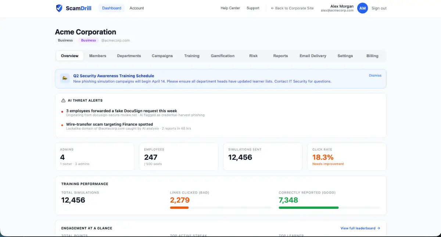Open the Help Center link
This screenshot has height=237, width=441.
230,8
